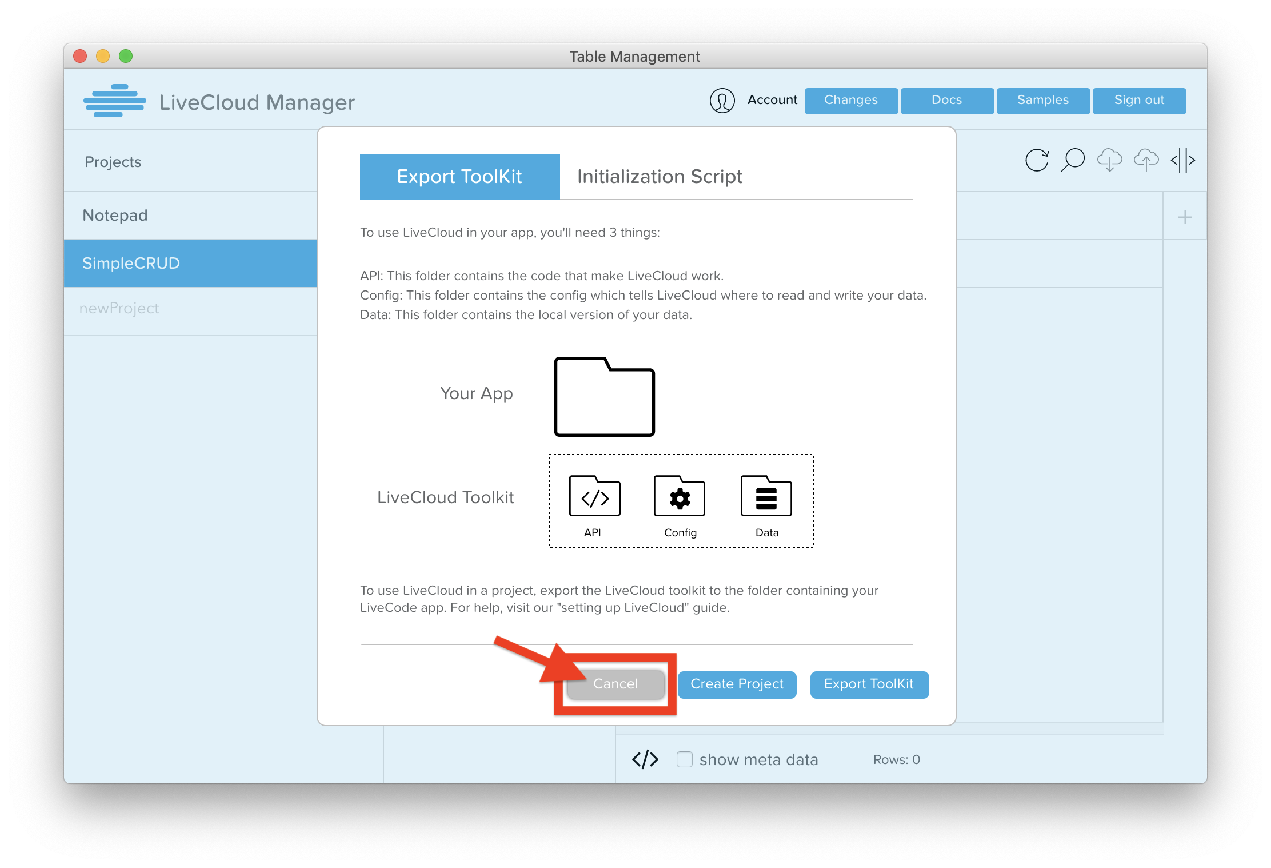Select the Export ToolKit tab

[459, 176]
